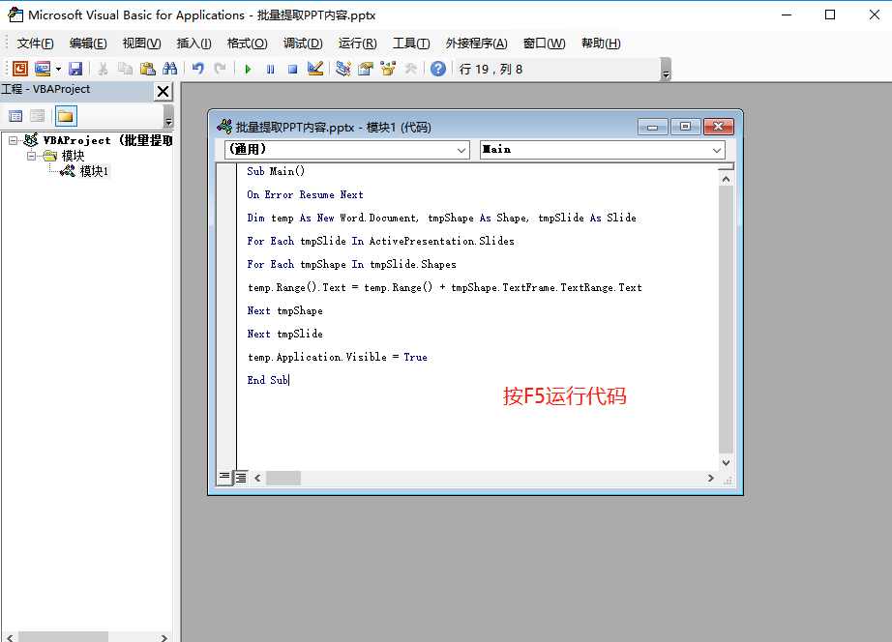The width and height of the screenshot is (892, 642).
Task: Open the 工具(T) menu
Action: pyautogui.click(x=411, y=44)
